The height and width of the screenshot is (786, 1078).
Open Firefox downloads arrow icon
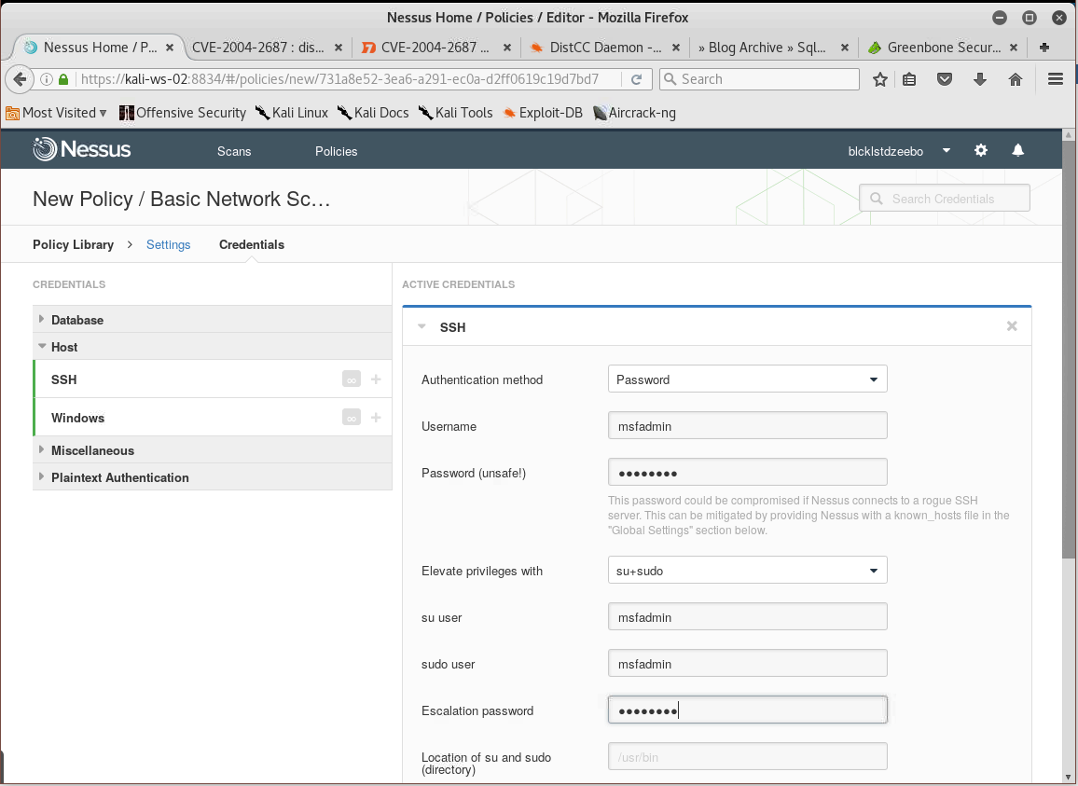[980, 79]
